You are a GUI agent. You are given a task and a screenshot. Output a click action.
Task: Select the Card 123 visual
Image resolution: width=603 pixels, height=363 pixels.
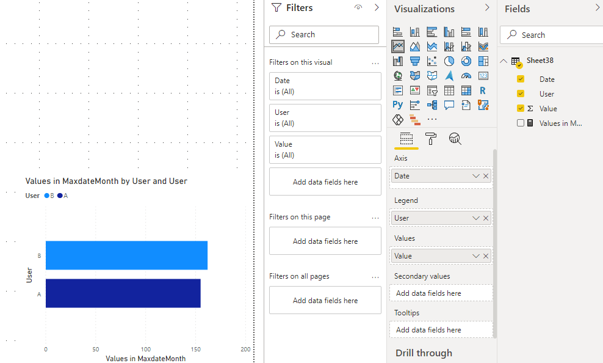coord(483,76)
